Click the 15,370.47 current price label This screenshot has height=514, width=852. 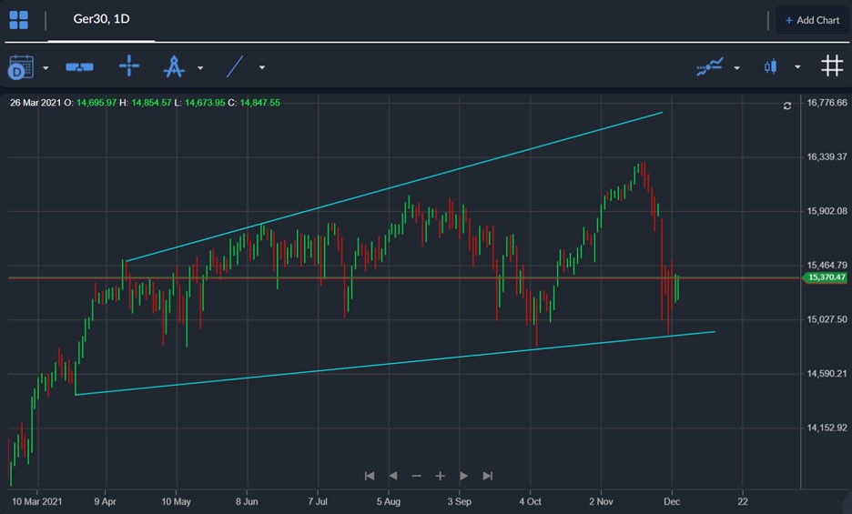point(825,277)
